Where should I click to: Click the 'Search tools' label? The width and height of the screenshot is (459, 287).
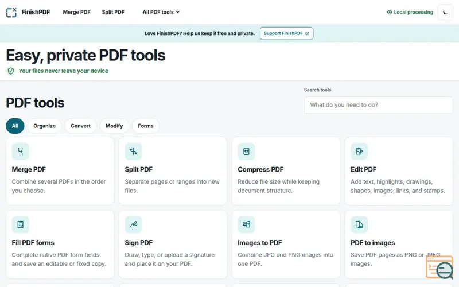coord(317,90)
